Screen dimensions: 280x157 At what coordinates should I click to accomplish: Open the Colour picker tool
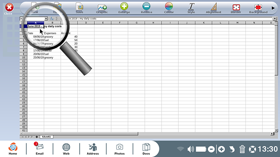click(169, 8)
